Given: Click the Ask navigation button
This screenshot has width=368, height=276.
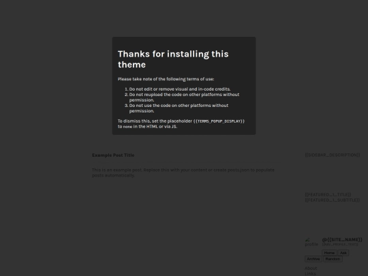Looking at the screenshot, I should click(343, 253).
